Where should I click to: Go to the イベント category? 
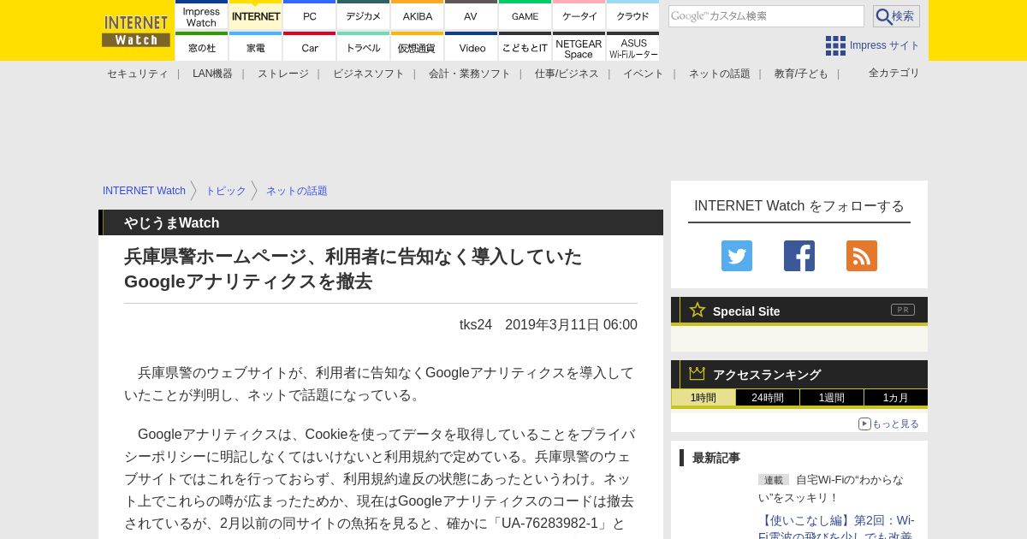coord(643,74)
